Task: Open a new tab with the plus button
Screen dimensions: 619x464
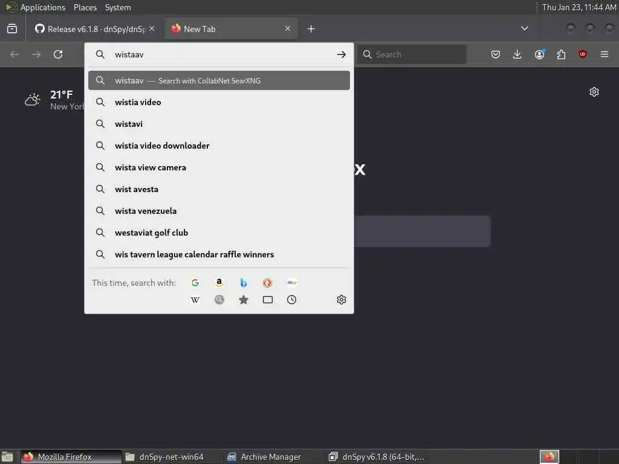Action: (x=311, y=29)
